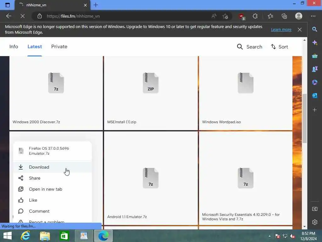Open sidebar settings gear
Screen dimensions: 322x242
click(314, 222)
